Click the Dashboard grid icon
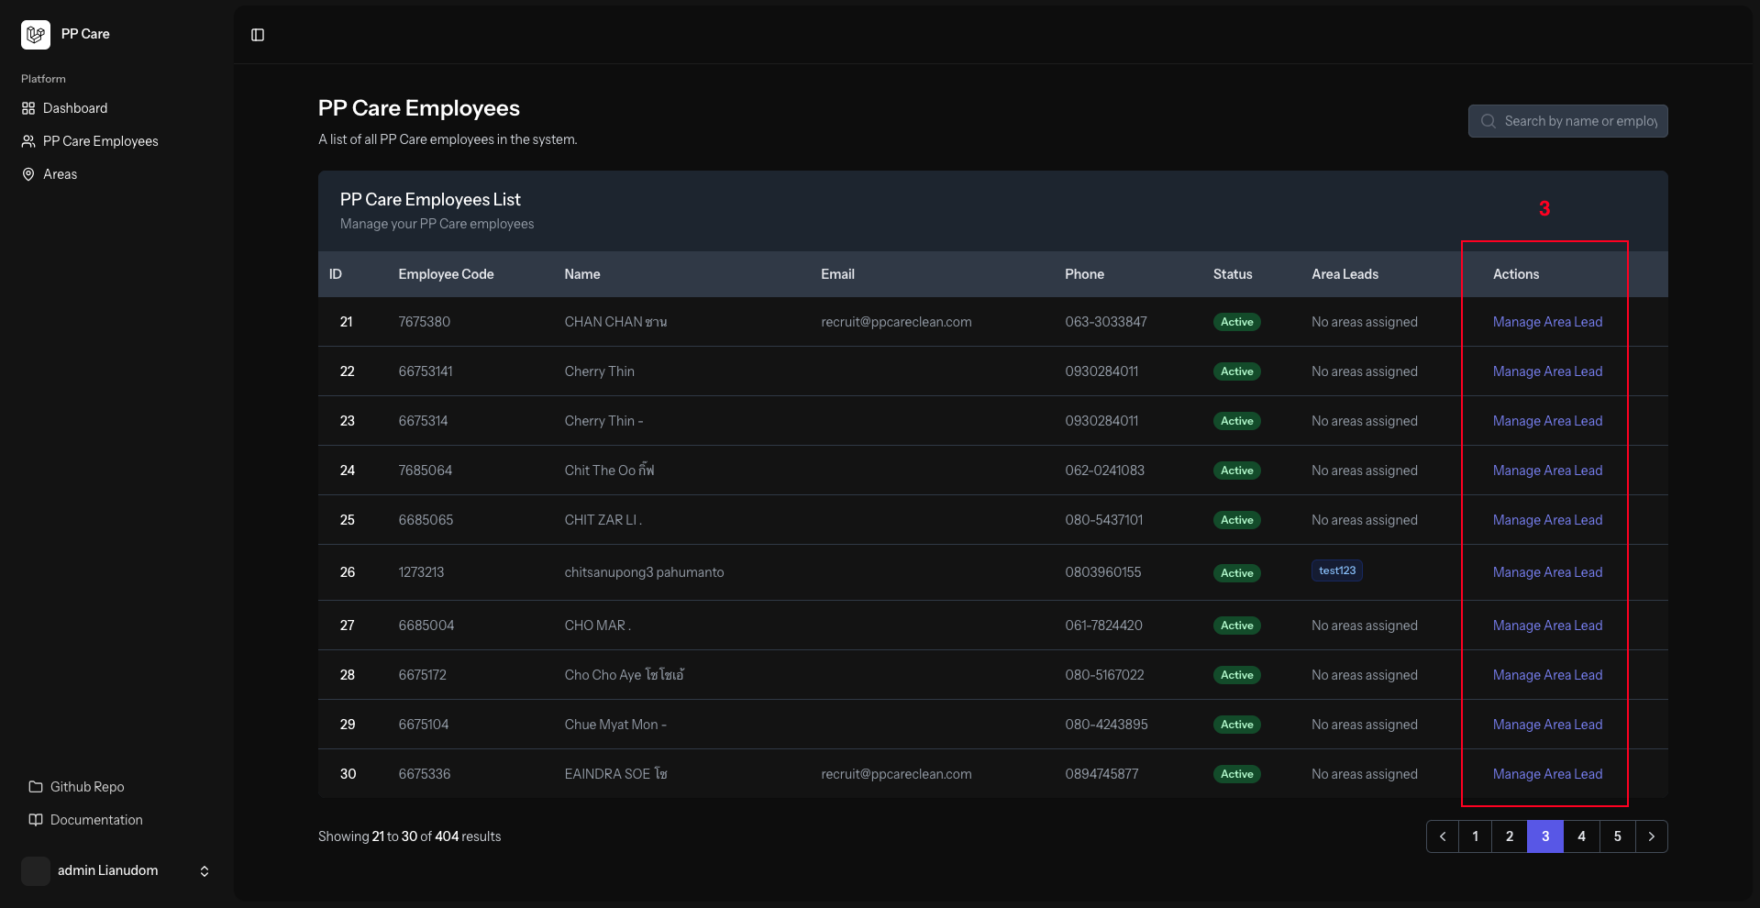The height and width of the screenshot is (908, 1760). (x=28, y=108)
